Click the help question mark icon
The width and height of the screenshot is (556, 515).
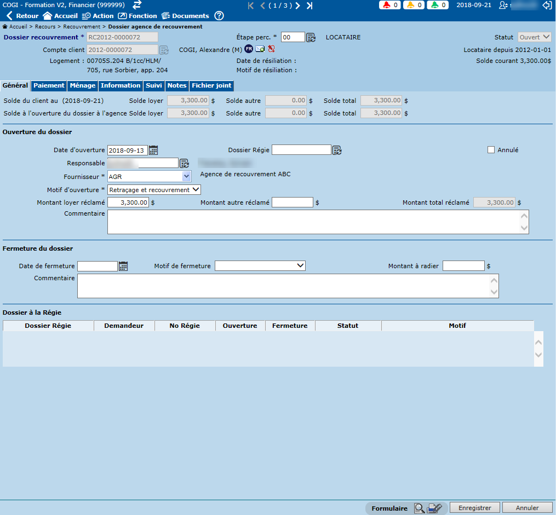tap(219, 16)
